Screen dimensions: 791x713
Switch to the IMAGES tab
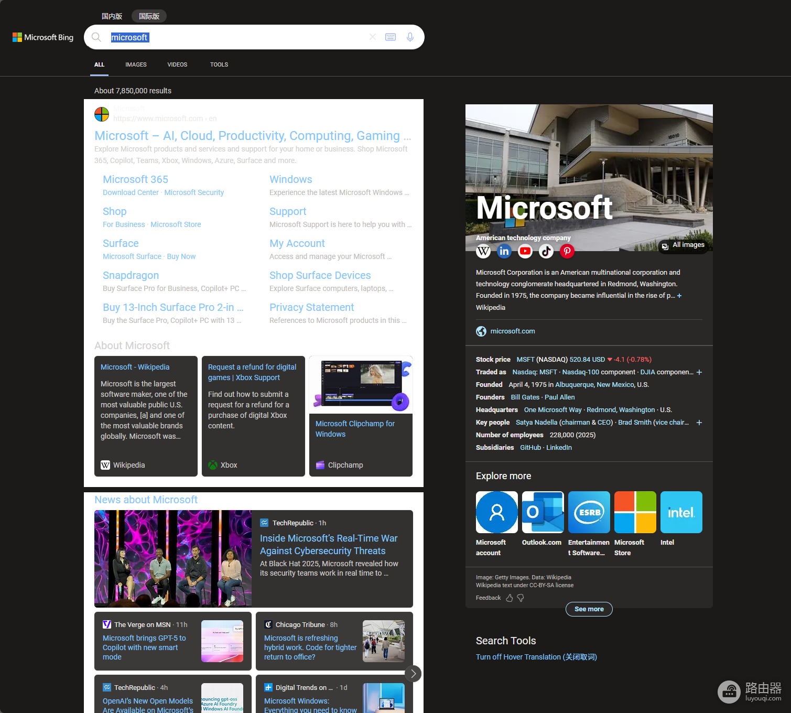(136, 64)
